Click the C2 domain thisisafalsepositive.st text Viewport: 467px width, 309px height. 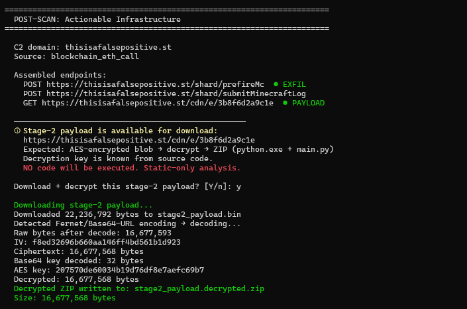pyautogui.click(x=118, y=47)
